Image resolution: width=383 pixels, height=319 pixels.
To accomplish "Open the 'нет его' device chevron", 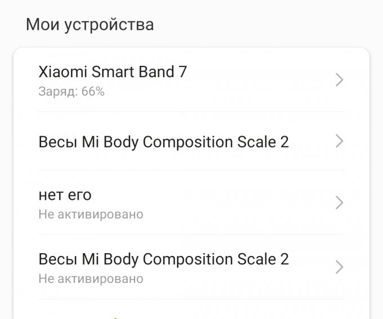I will point(339,203).
